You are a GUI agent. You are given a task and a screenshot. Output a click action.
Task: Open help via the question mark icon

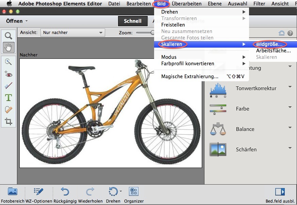290,33
